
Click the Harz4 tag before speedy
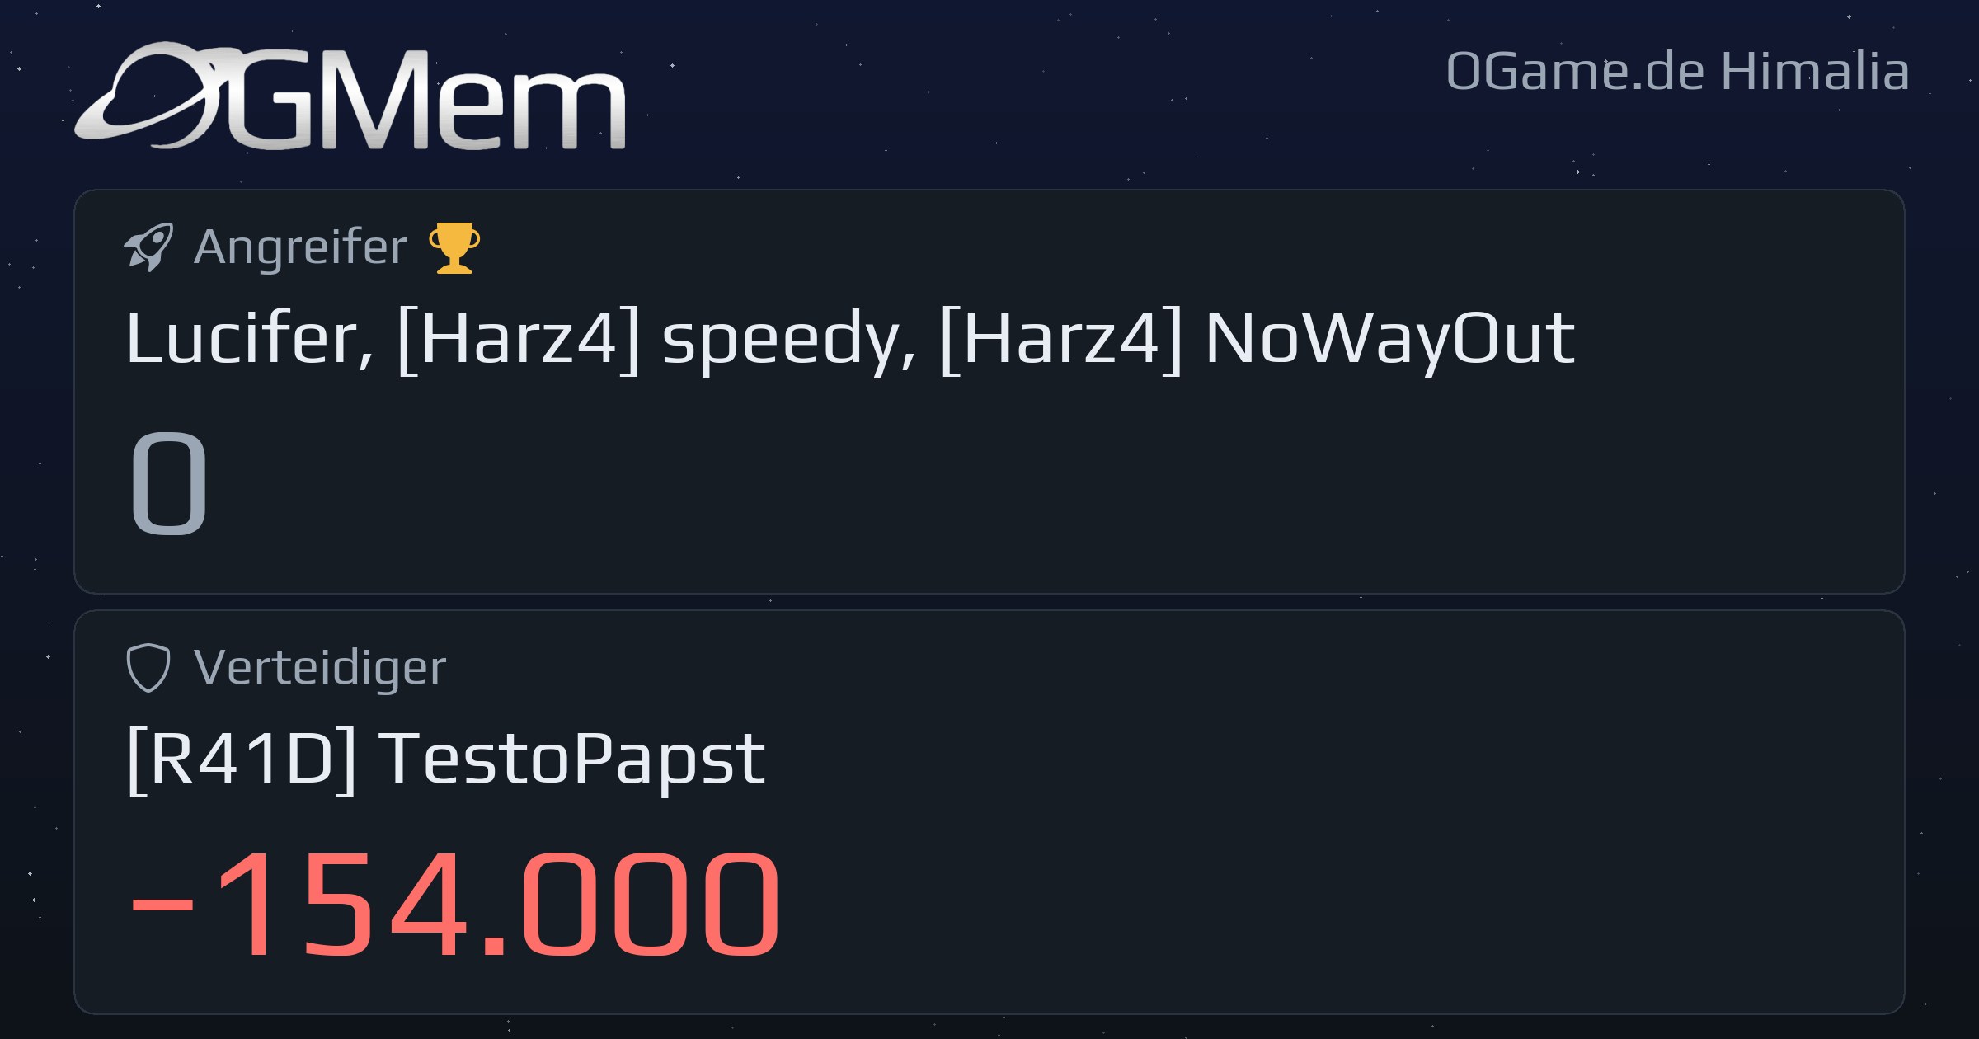pyautogui.click(x=519, y=340)
